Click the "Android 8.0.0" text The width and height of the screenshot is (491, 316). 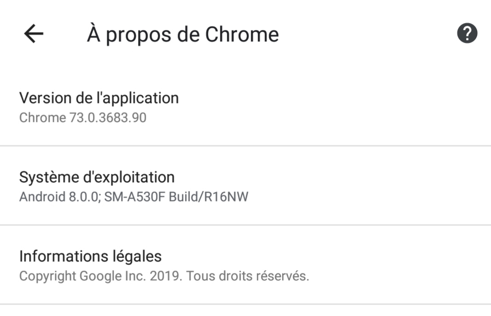click(x=58, y=197)
